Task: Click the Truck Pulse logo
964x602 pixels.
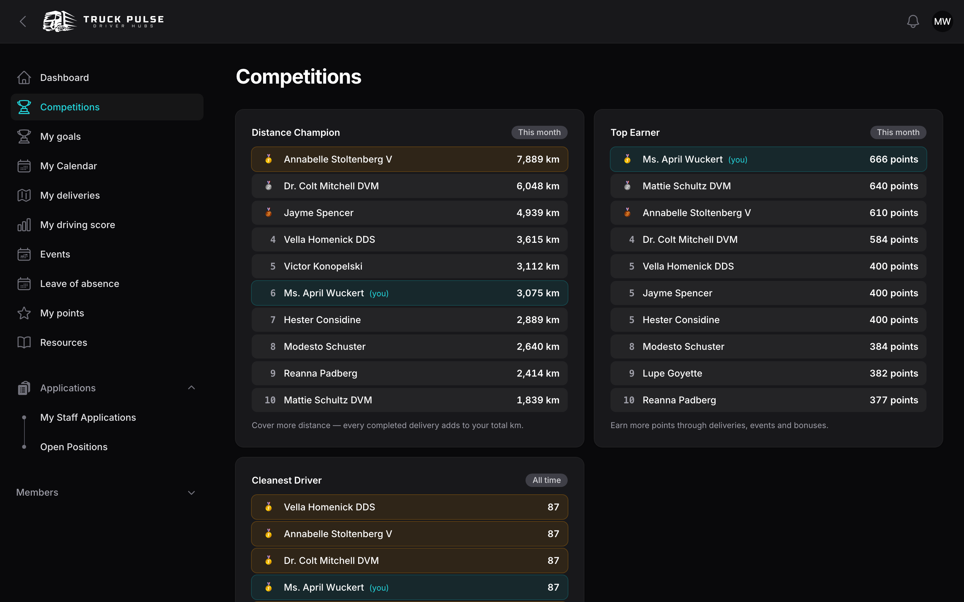Action: [x=103, y=21]
